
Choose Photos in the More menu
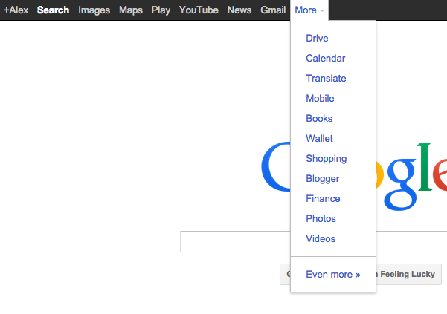pos(321,219)
